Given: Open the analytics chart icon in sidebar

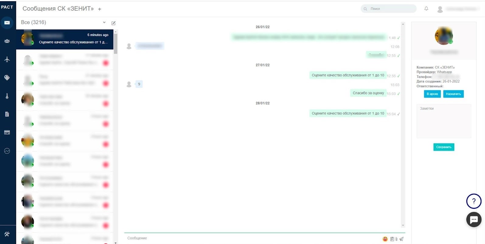Looking at the screenshot, I should [x=7, y=151].
